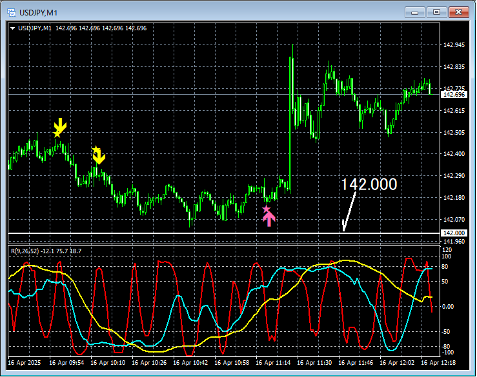Click the white horizontal line at 142.000

224,233
